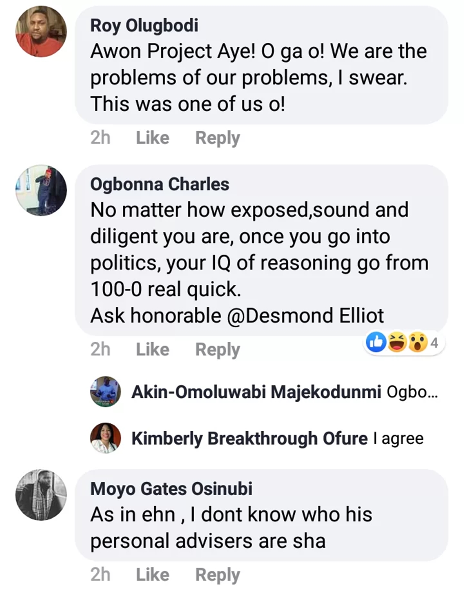The image size is (464, 597).
Task: Expand Akin-Omoluwabi Majekodunmi's truncated reply
Action: tap(412, 392)
